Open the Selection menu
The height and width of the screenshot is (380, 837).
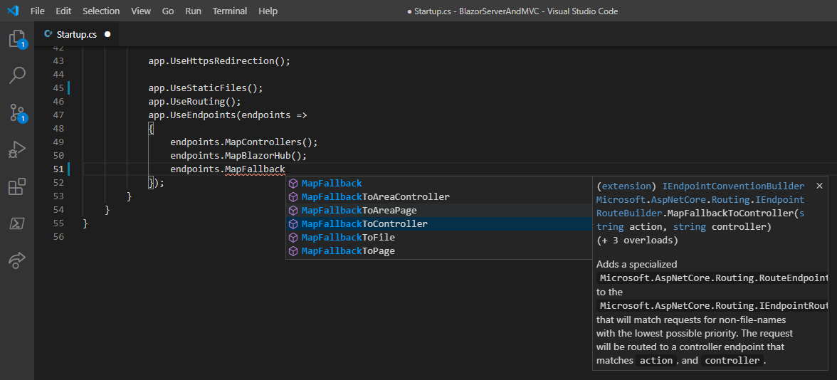click(x=101, y=11)
